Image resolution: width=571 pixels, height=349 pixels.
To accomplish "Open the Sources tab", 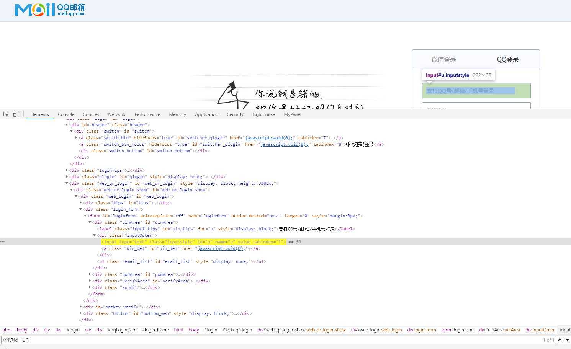I will [x=91, y=114].
